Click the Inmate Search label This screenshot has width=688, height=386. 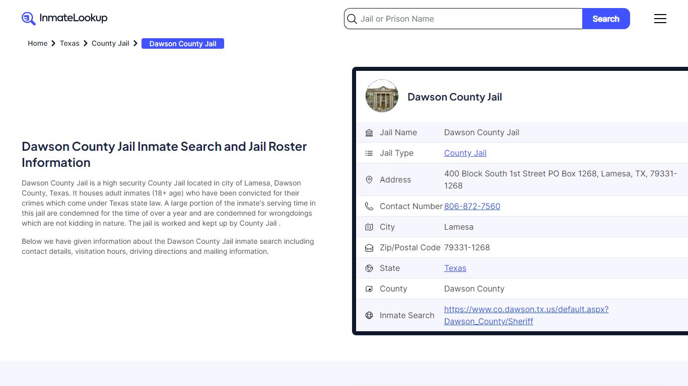pos(407,315)
